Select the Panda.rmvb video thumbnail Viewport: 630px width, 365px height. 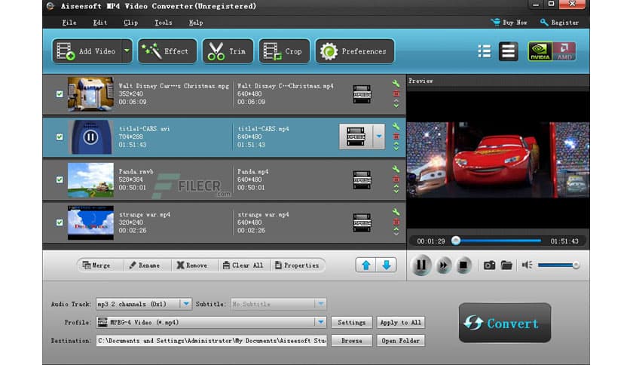(x=90, y=179)
